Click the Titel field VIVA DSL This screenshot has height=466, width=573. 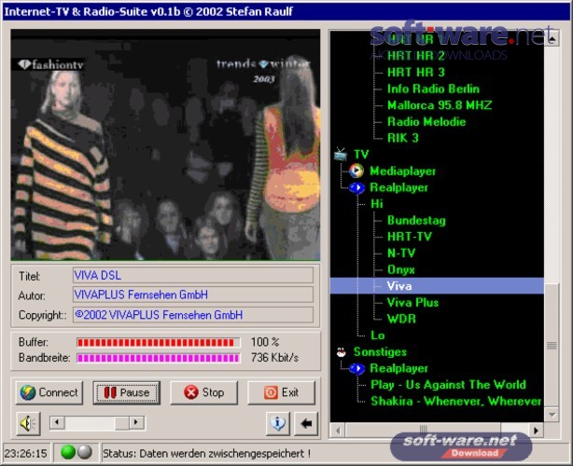tap(193, 275)
